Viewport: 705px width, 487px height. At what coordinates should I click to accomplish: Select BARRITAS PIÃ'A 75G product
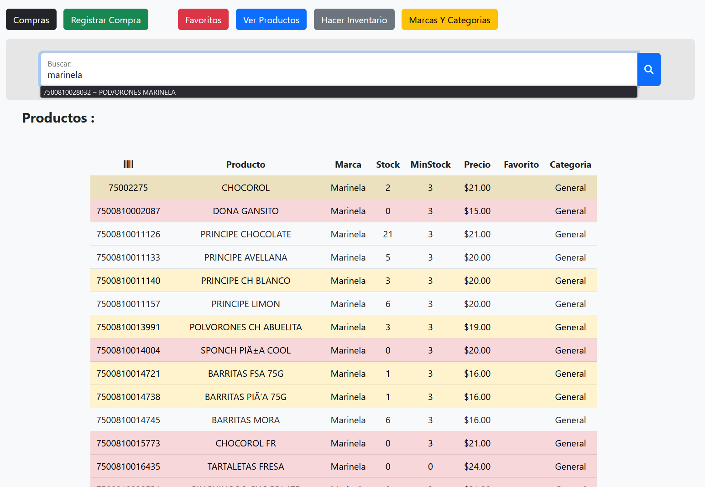(x=245, y=397)
